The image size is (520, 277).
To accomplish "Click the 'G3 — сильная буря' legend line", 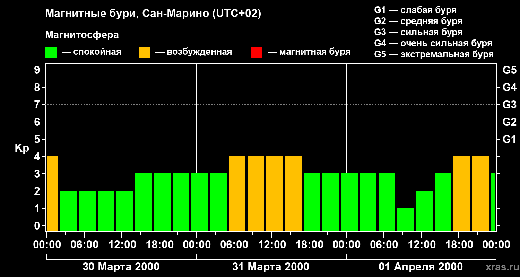I will (x=418, y=32).
